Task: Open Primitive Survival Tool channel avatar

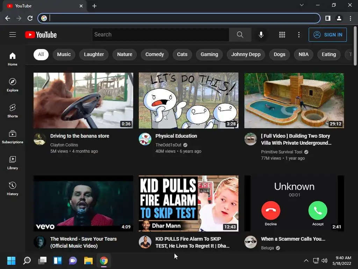Action: (x=250, y=139)
